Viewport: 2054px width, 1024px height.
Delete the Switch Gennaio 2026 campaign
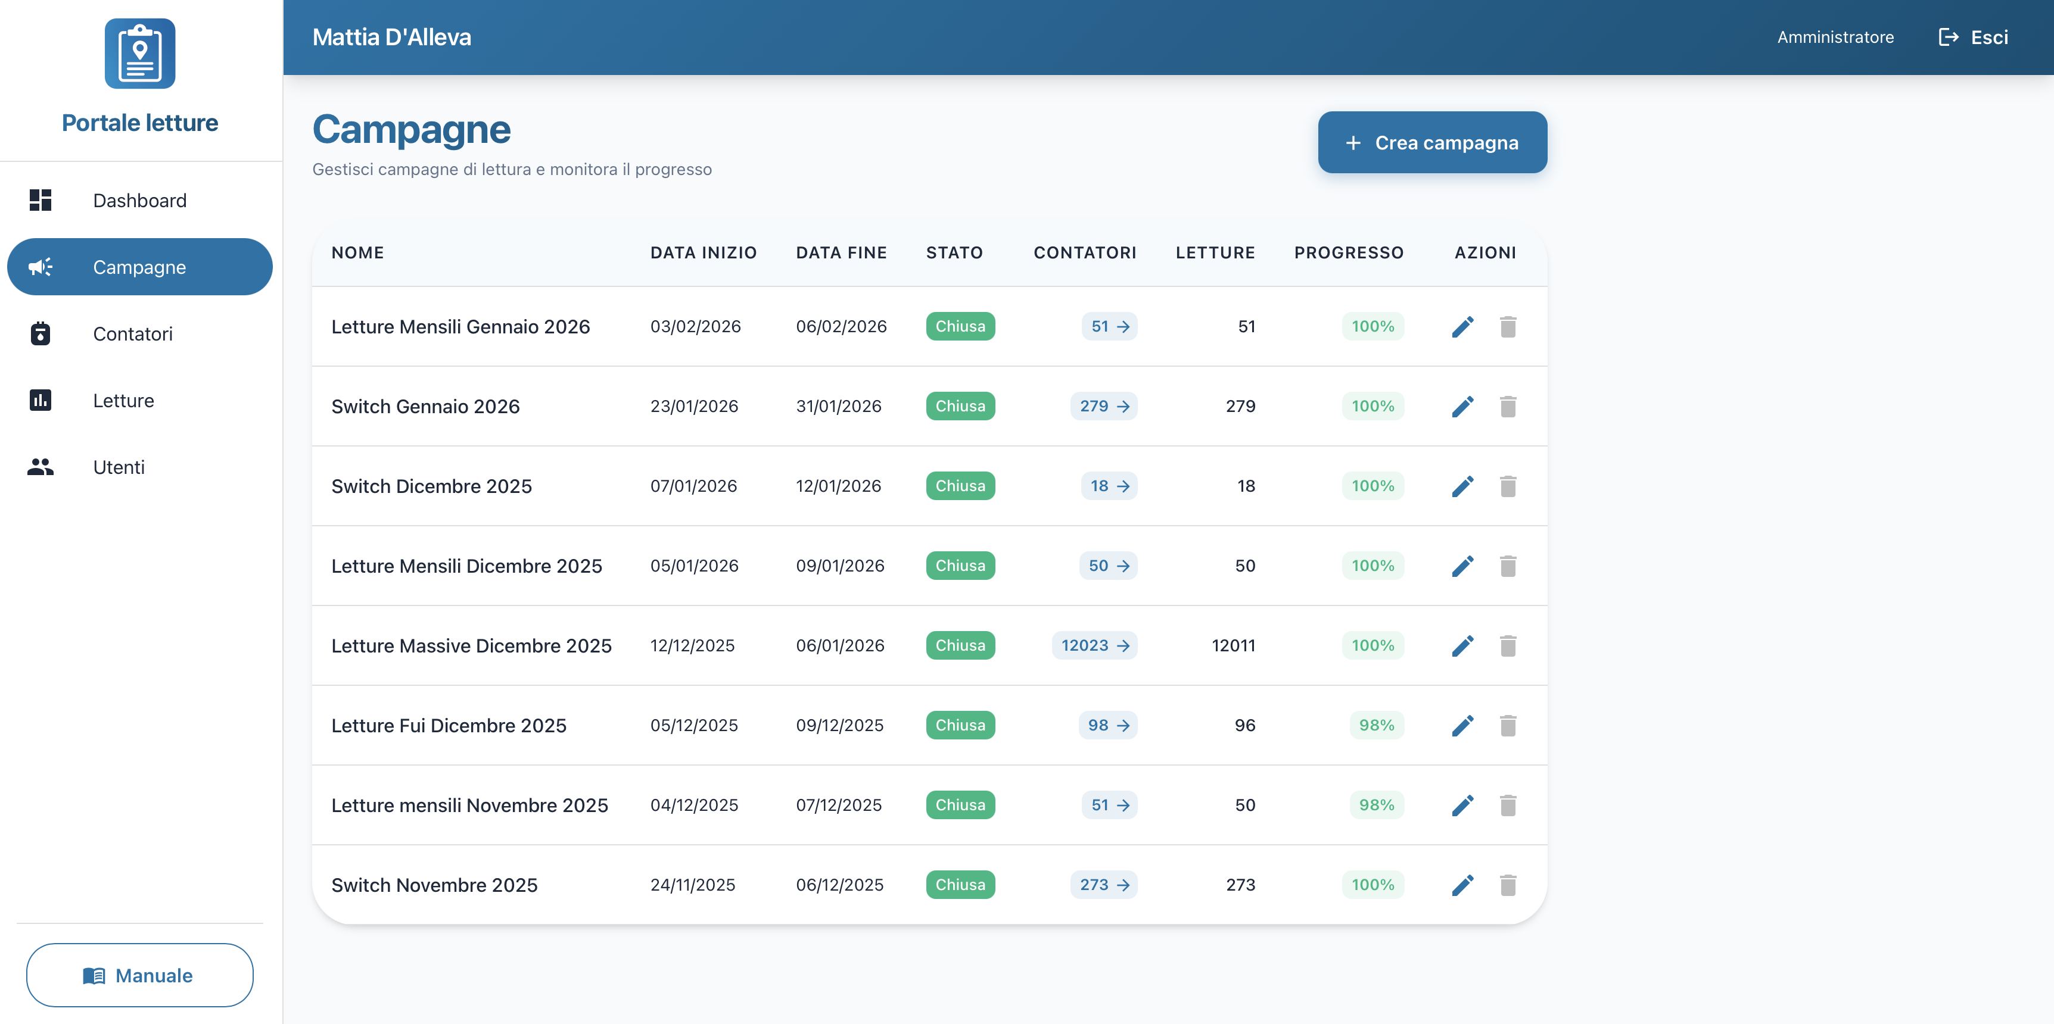click(x=1507, y=407)
